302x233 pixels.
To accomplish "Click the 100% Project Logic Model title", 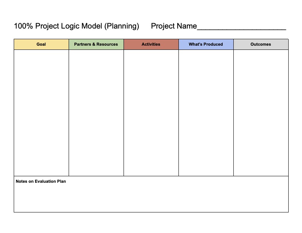I will point(77,26).
